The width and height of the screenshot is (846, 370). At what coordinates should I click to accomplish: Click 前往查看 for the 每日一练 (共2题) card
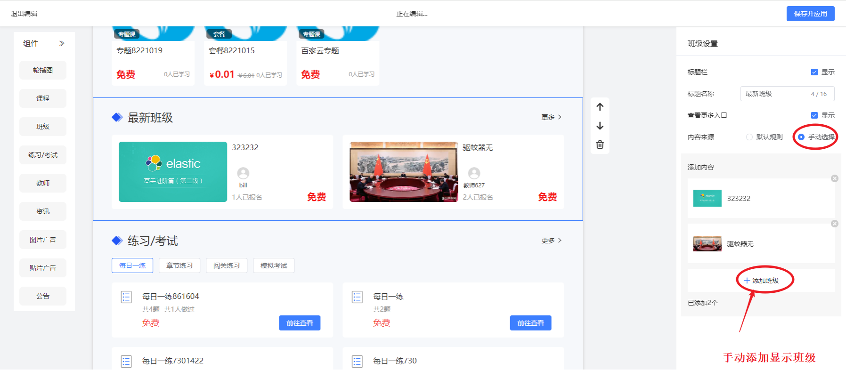coord(530,323)
